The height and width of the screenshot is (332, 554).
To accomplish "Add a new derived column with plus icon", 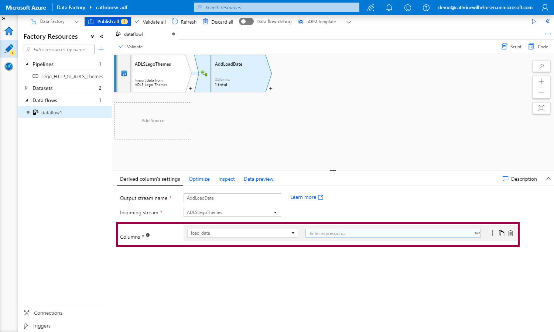I will pos(492,233).
